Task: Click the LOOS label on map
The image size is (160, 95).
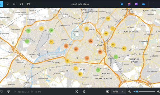Action: tap(58, 63)
